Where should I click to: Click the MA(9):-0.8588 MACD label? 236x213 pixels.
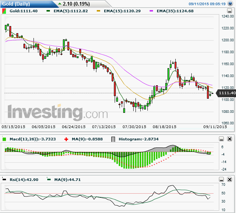(87, 139)
